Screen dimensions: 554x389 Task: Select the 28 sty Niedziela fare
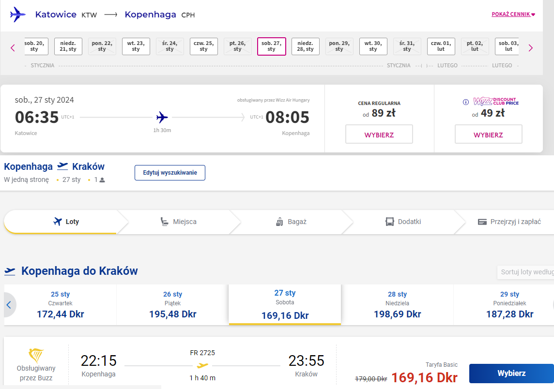coord(397,305)
